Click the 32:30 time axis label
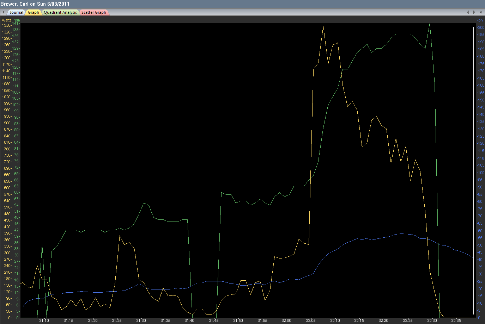 [432, 320]
